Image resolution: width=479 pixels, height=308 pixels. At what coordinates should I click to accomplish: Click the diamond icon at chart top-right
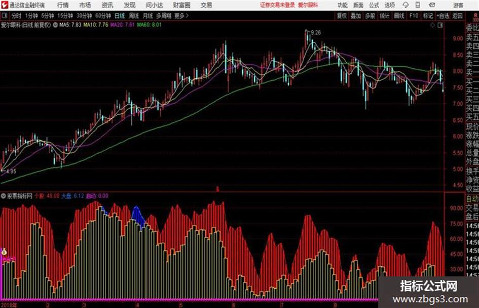(432, 25)
